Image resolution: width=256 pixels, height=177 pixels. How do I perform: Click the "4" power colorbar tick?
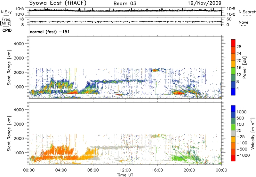(238, 88)
